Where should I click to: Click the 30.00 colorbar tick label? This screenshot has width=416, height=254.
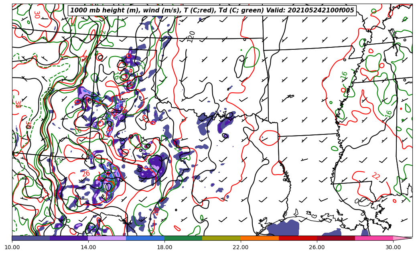393,247
